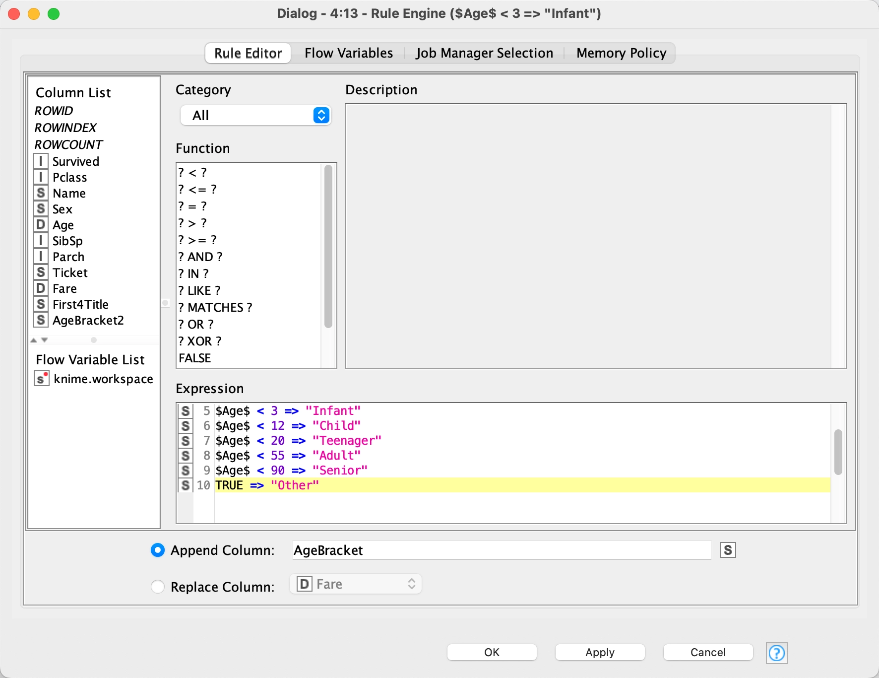Click the double type icon next to Age
Screen dimensions: 879x678
pos(41,225)
